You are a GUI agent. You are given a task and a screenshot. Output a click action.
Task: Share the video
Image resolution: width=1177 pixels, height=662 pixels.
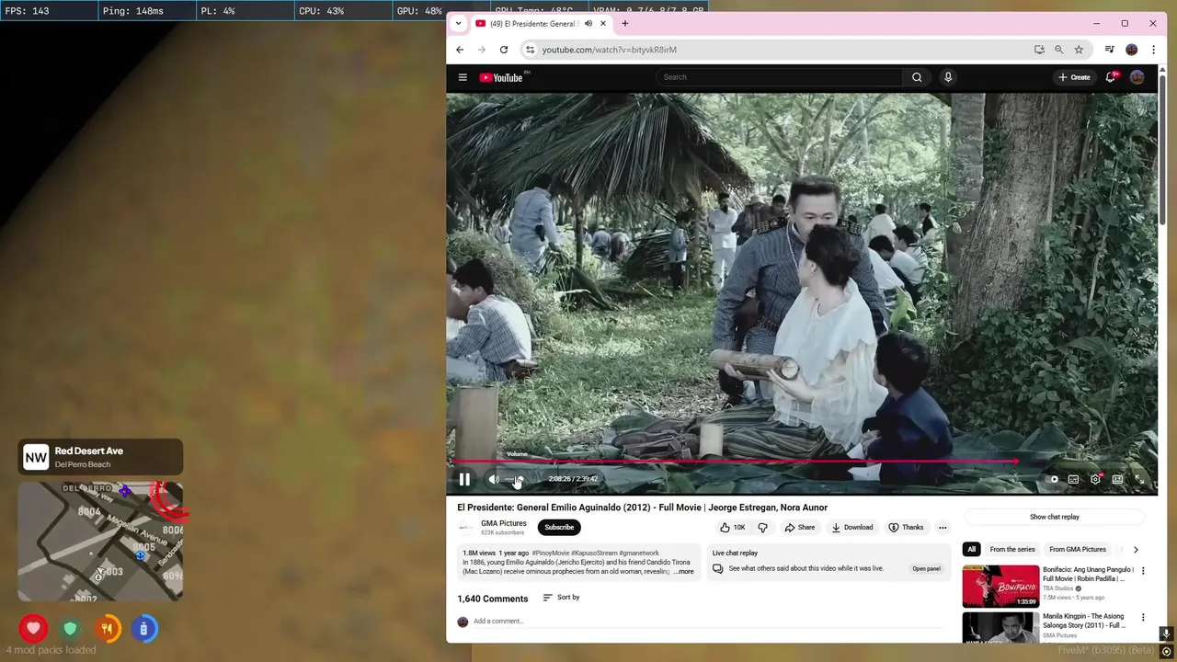pos(799,527)
